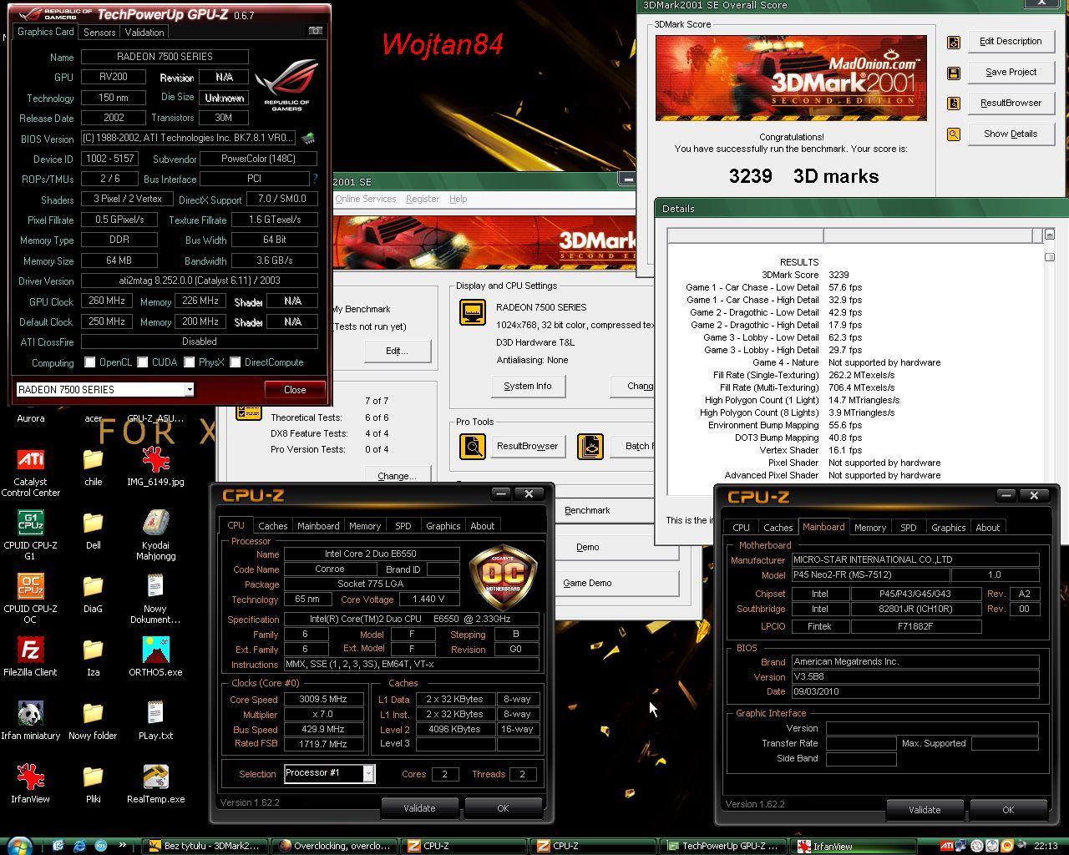Open Catalyst Control Center desktop icon

point(31,473)
